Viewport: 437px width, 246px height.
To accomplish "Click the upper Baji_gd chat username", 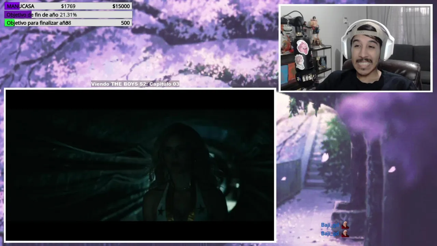I will click(x=330, y=225).
